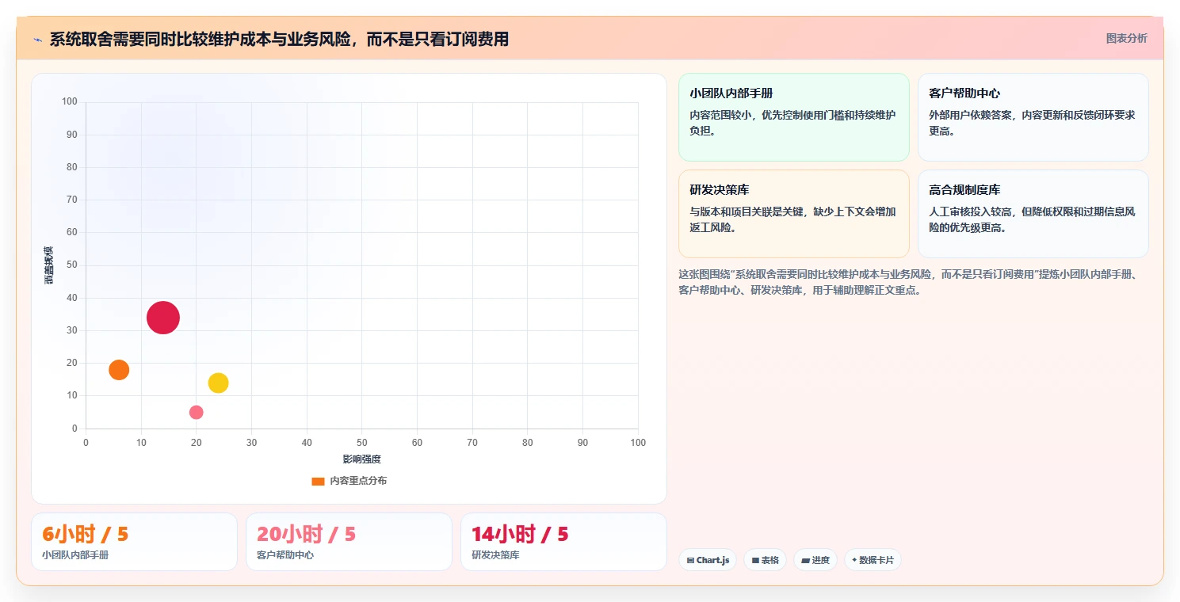Click the sparkle icon in the 数据卡片 chip
Image resolution: width=1180 pixels, height=602 pixels.
[854, 560]
